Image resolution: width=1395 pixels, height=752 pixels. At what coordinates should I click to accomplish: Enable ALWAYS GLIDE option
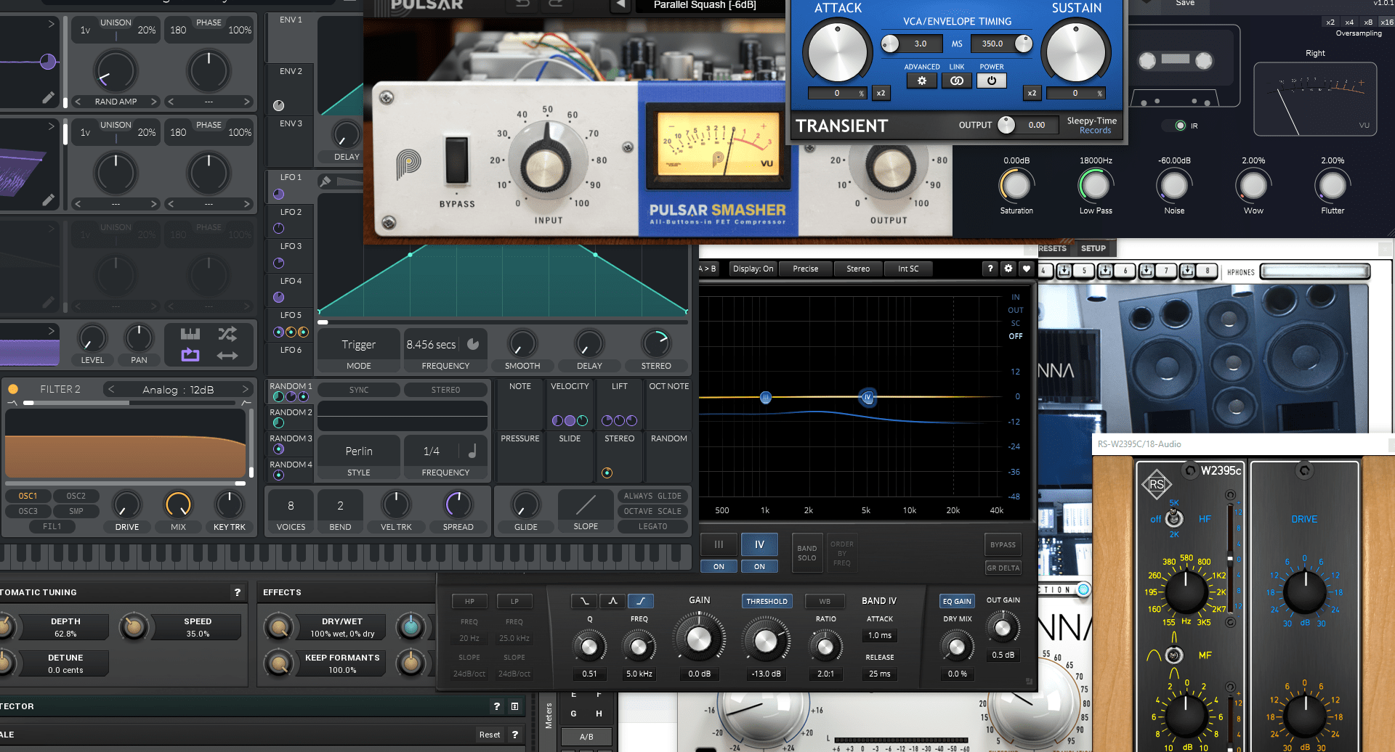coord(652,496)
